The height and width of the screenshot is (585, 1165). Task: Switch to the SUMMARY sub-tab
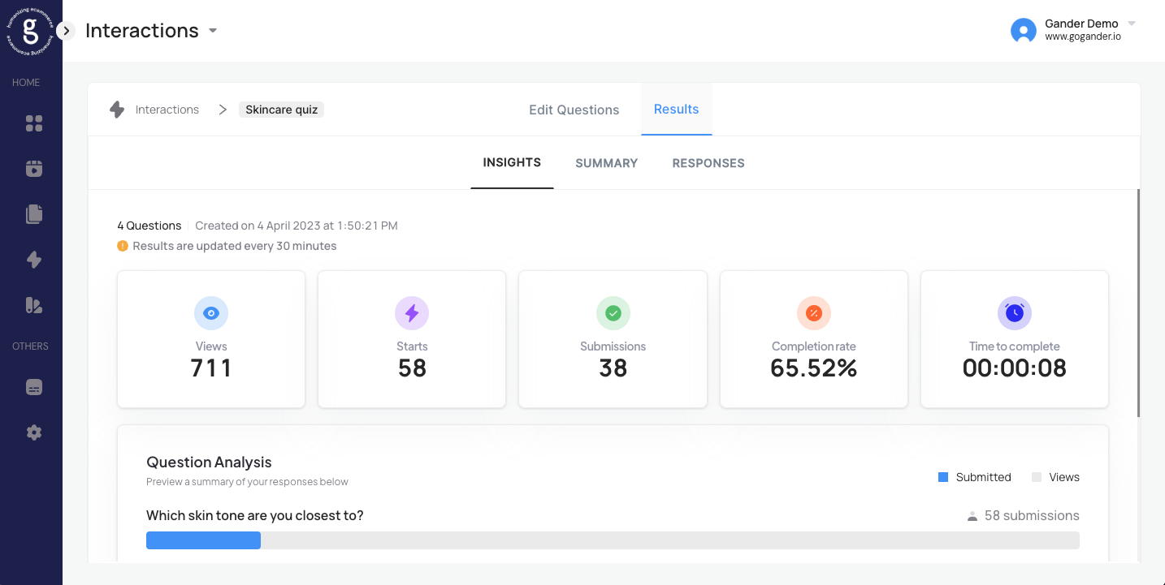607,163
